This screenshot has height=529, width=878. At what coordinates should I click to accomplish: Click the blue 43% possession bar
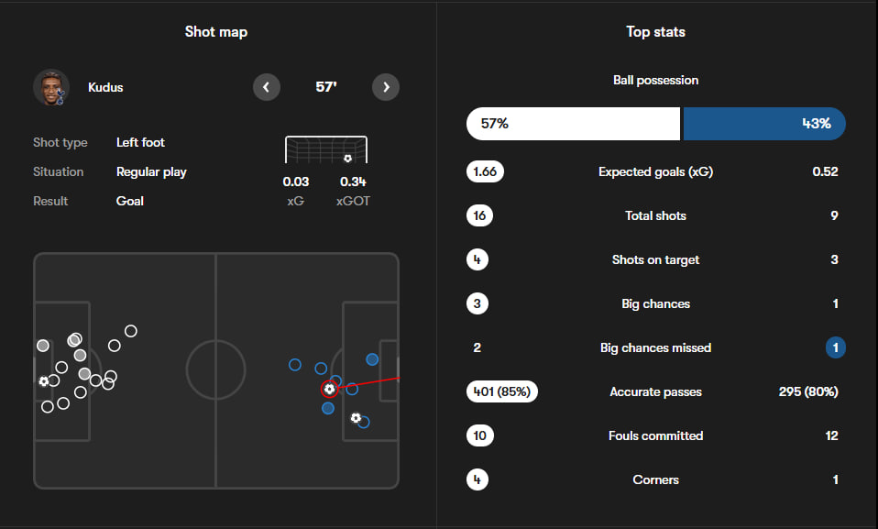[x=763, y=124]
